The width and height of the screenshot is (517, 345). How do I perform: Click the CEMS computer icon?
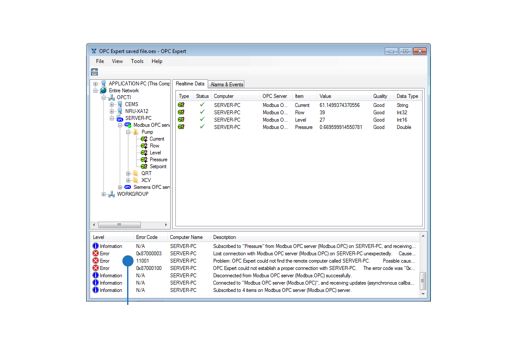click(120, 104)
